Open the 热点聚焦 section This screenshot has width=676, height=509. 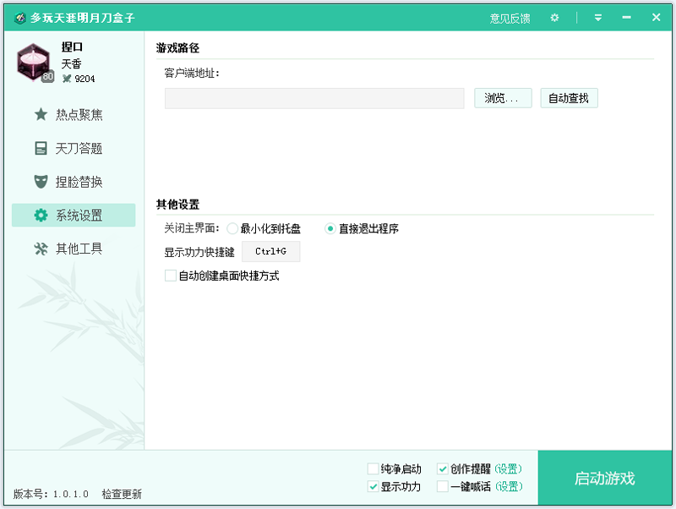coord(79,114)
